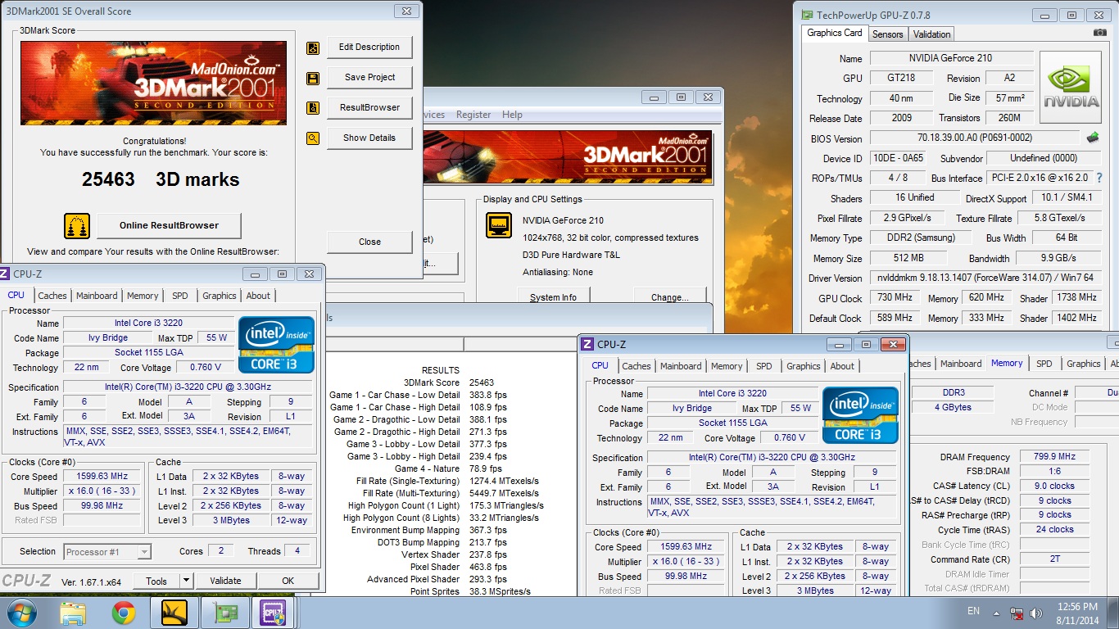Click the question mark beside Bus Interface
Screen dimensions: 1119x629
[1099, 178]
